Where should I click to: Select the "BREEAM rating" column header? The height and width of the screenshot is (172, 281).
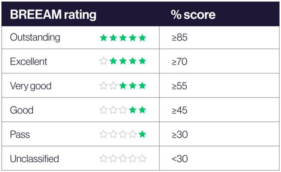coord(53,14)
